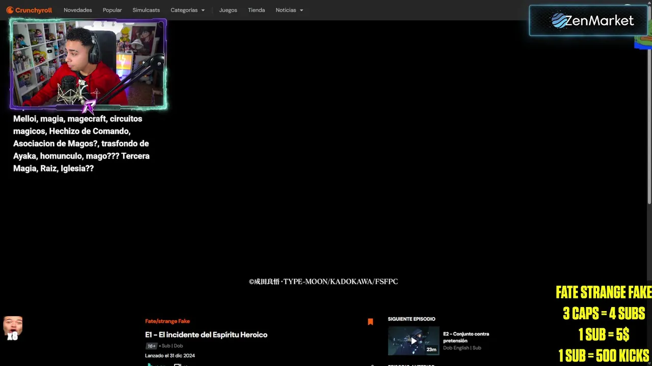
Task: Open the Simulcasts page
Action: tap(146, 10)
